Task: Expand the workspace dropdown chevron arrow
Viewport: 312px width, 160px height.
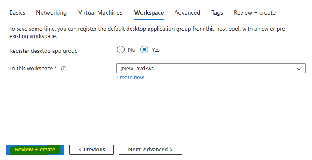Action: (x=299, y=69)
